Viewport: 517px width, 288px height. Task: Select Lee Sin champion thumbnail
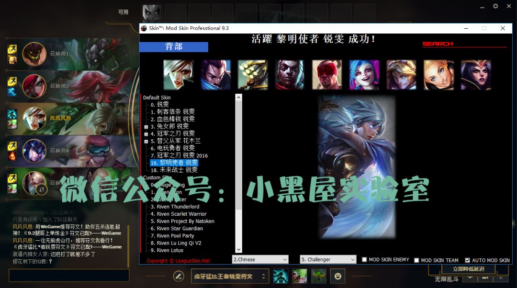tap(327, 75)
